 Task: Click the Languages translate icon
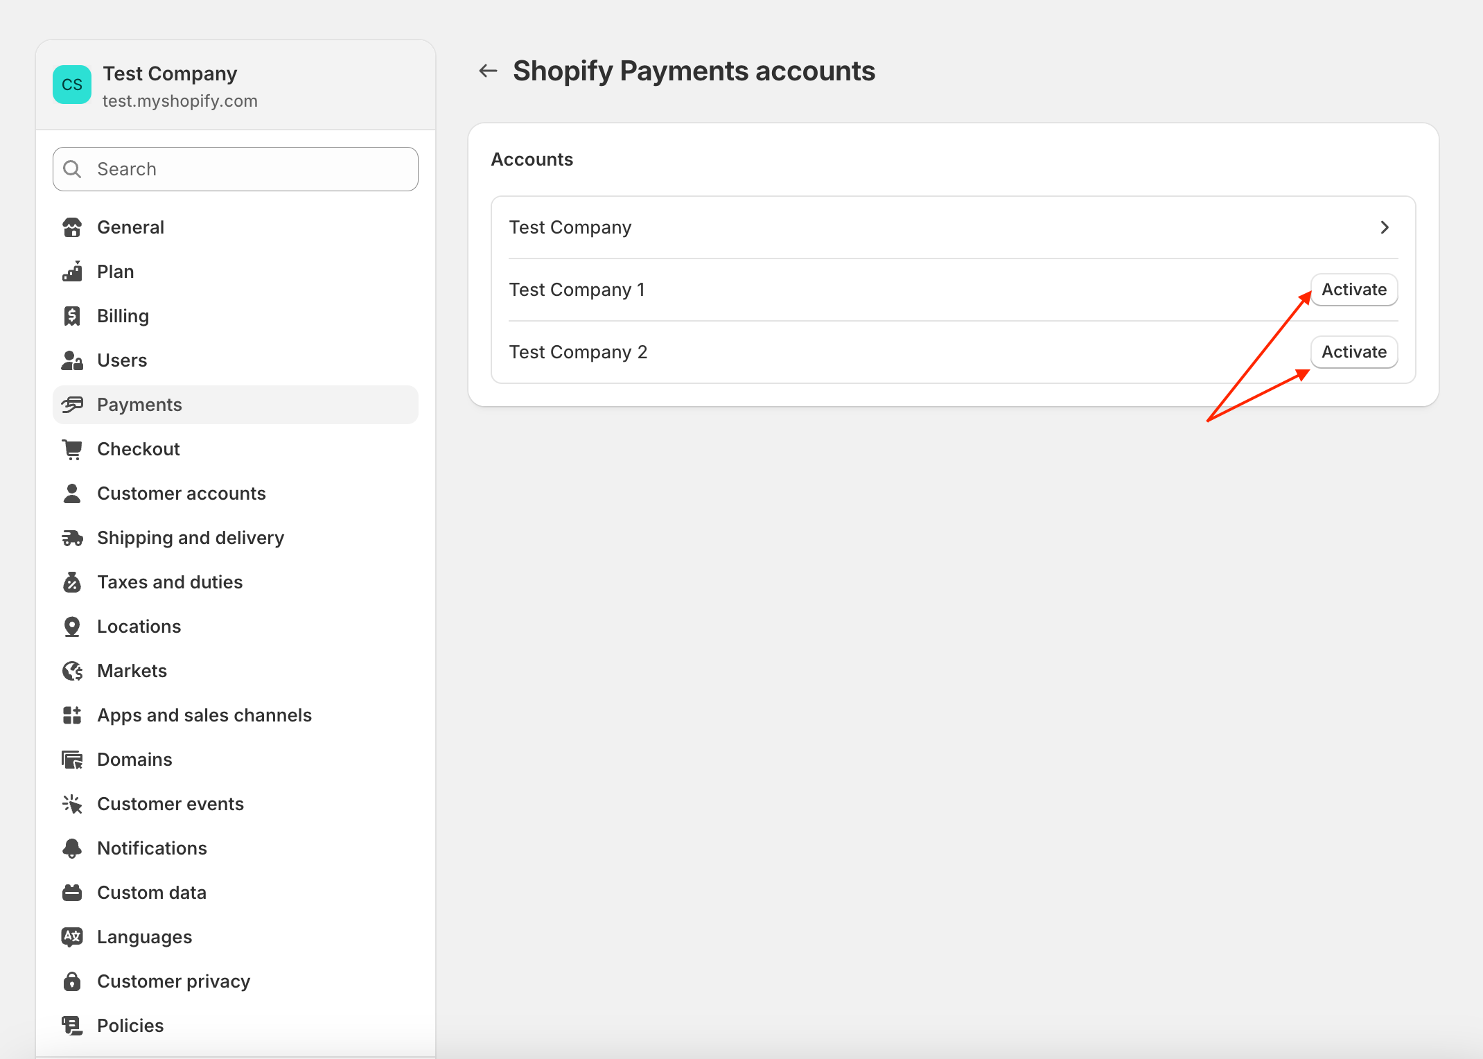click(72, 937)
